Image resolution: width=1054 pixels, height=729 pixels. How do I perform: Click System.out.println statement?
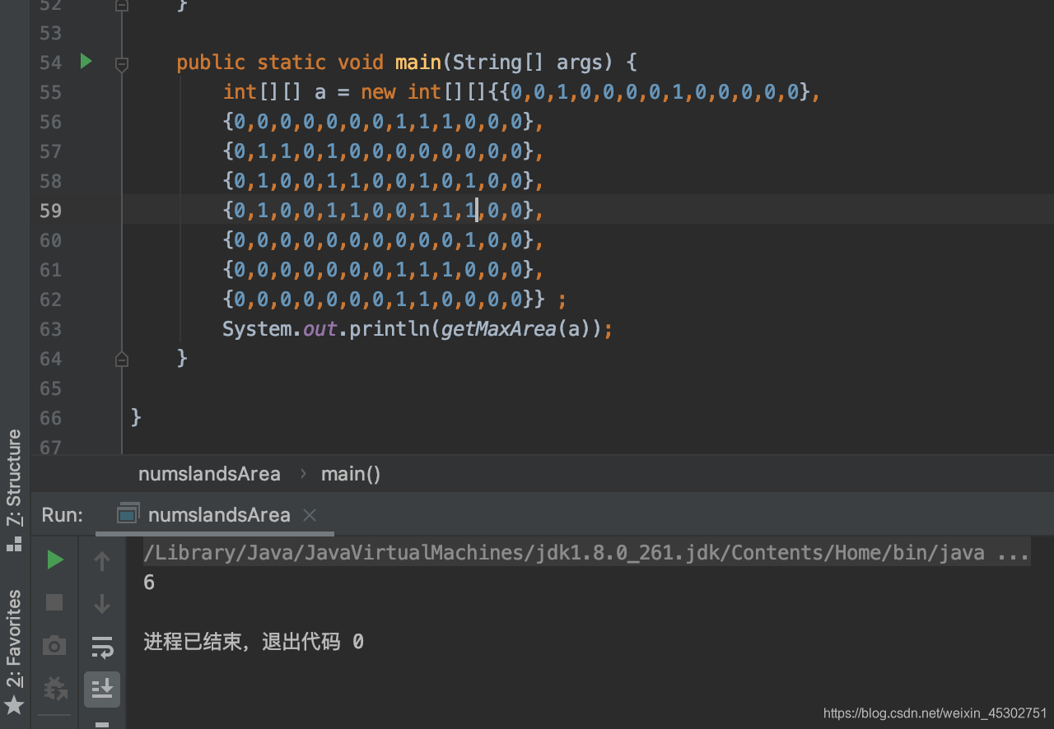(417, 329)
